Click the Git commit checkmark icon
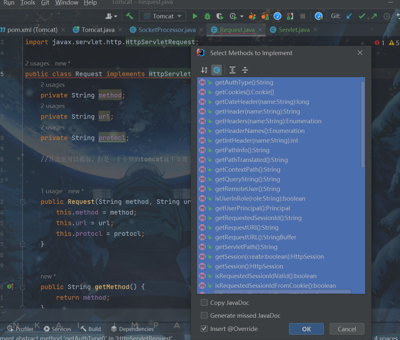400x340 pixels. (x=362, y=16)
